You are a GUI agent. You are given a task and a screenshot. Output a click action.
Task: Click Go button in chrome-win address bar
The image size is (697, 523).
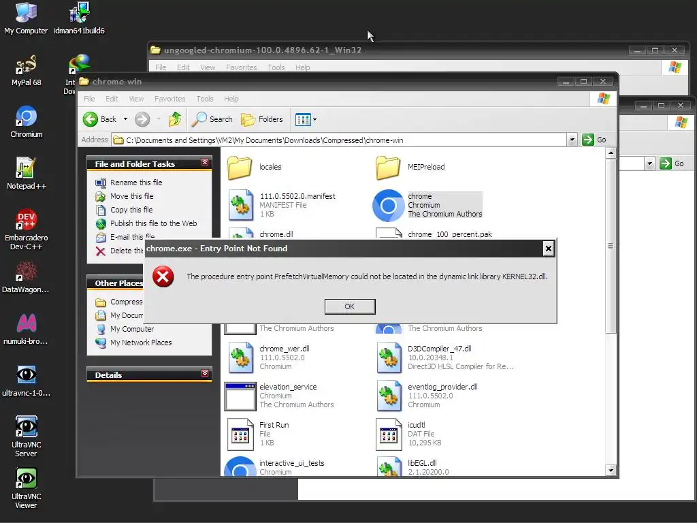tap(594, 140)
